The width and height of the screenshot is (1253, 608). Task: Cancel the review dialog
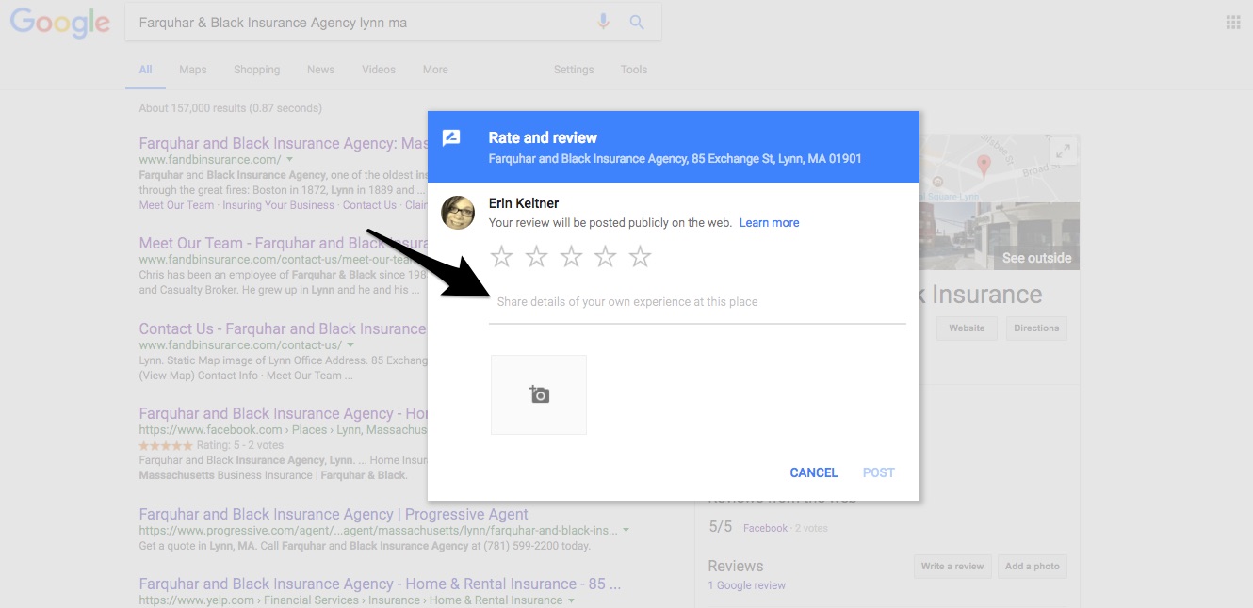[814, 472]
